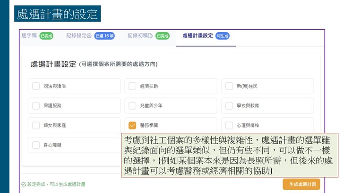Switch to the 逐字稿 tab
This screenshot has width=344, height=193.
29,36
